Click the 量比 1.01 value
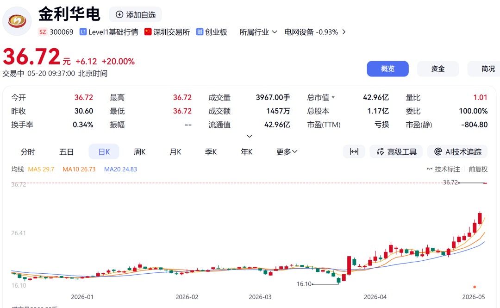The image size is (500, 308). click(480, 97)
